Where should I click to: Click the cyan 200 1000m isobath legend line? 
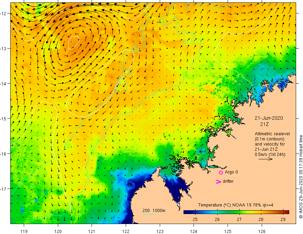point(148,214)
